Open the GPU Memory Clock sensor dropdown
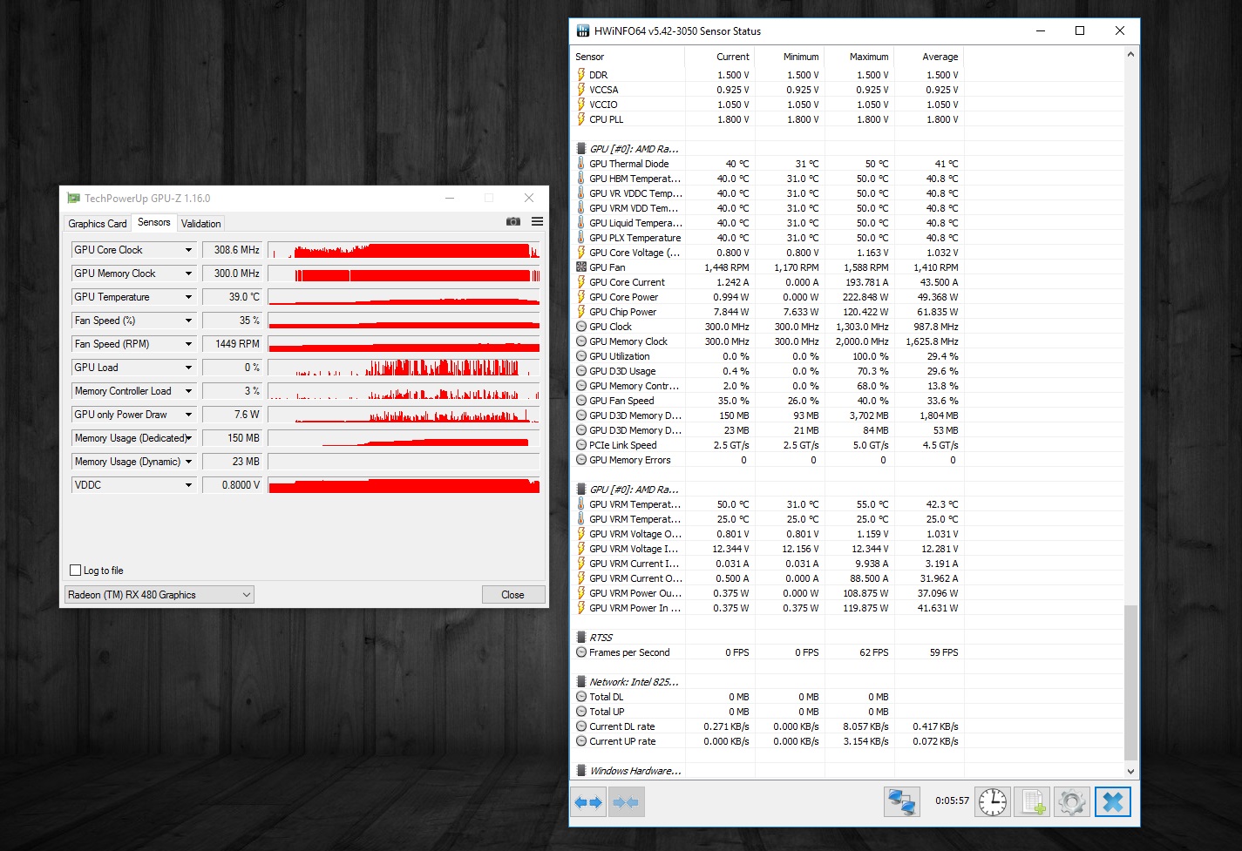Viewport: 1242px width, 851px height. click(188, 274)
